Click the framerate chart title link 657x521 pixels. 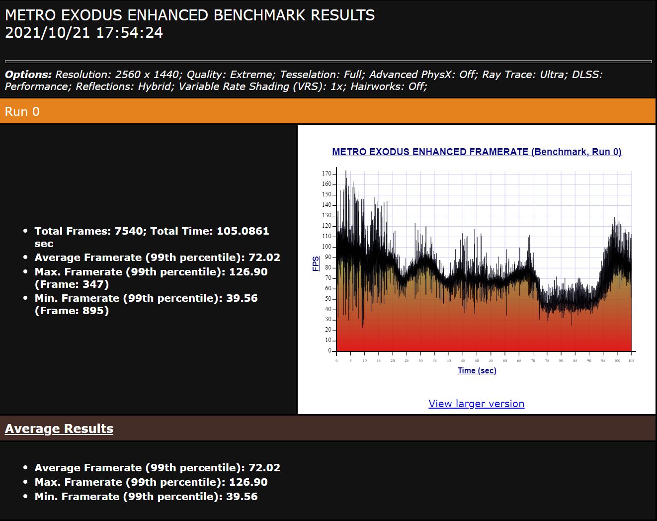[x=477, y=152]
